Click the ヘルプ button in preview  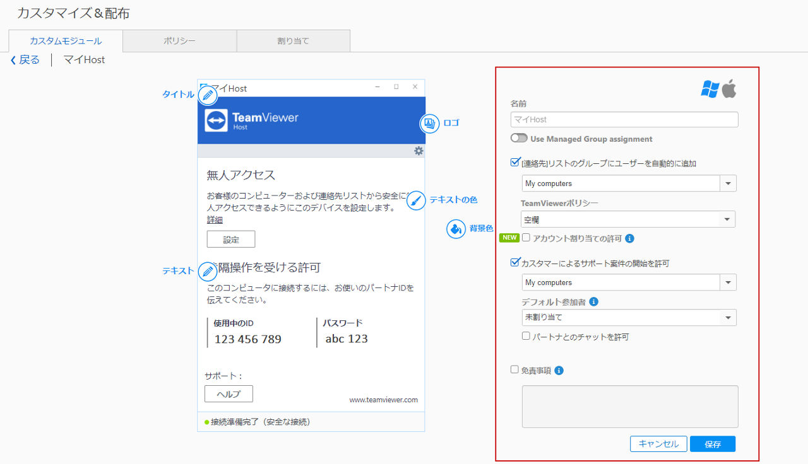click(229, 394)
